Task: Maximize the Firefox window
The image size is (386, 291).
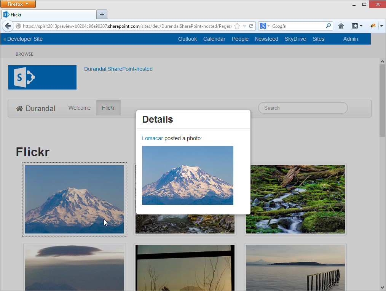Action: [364, 4]
